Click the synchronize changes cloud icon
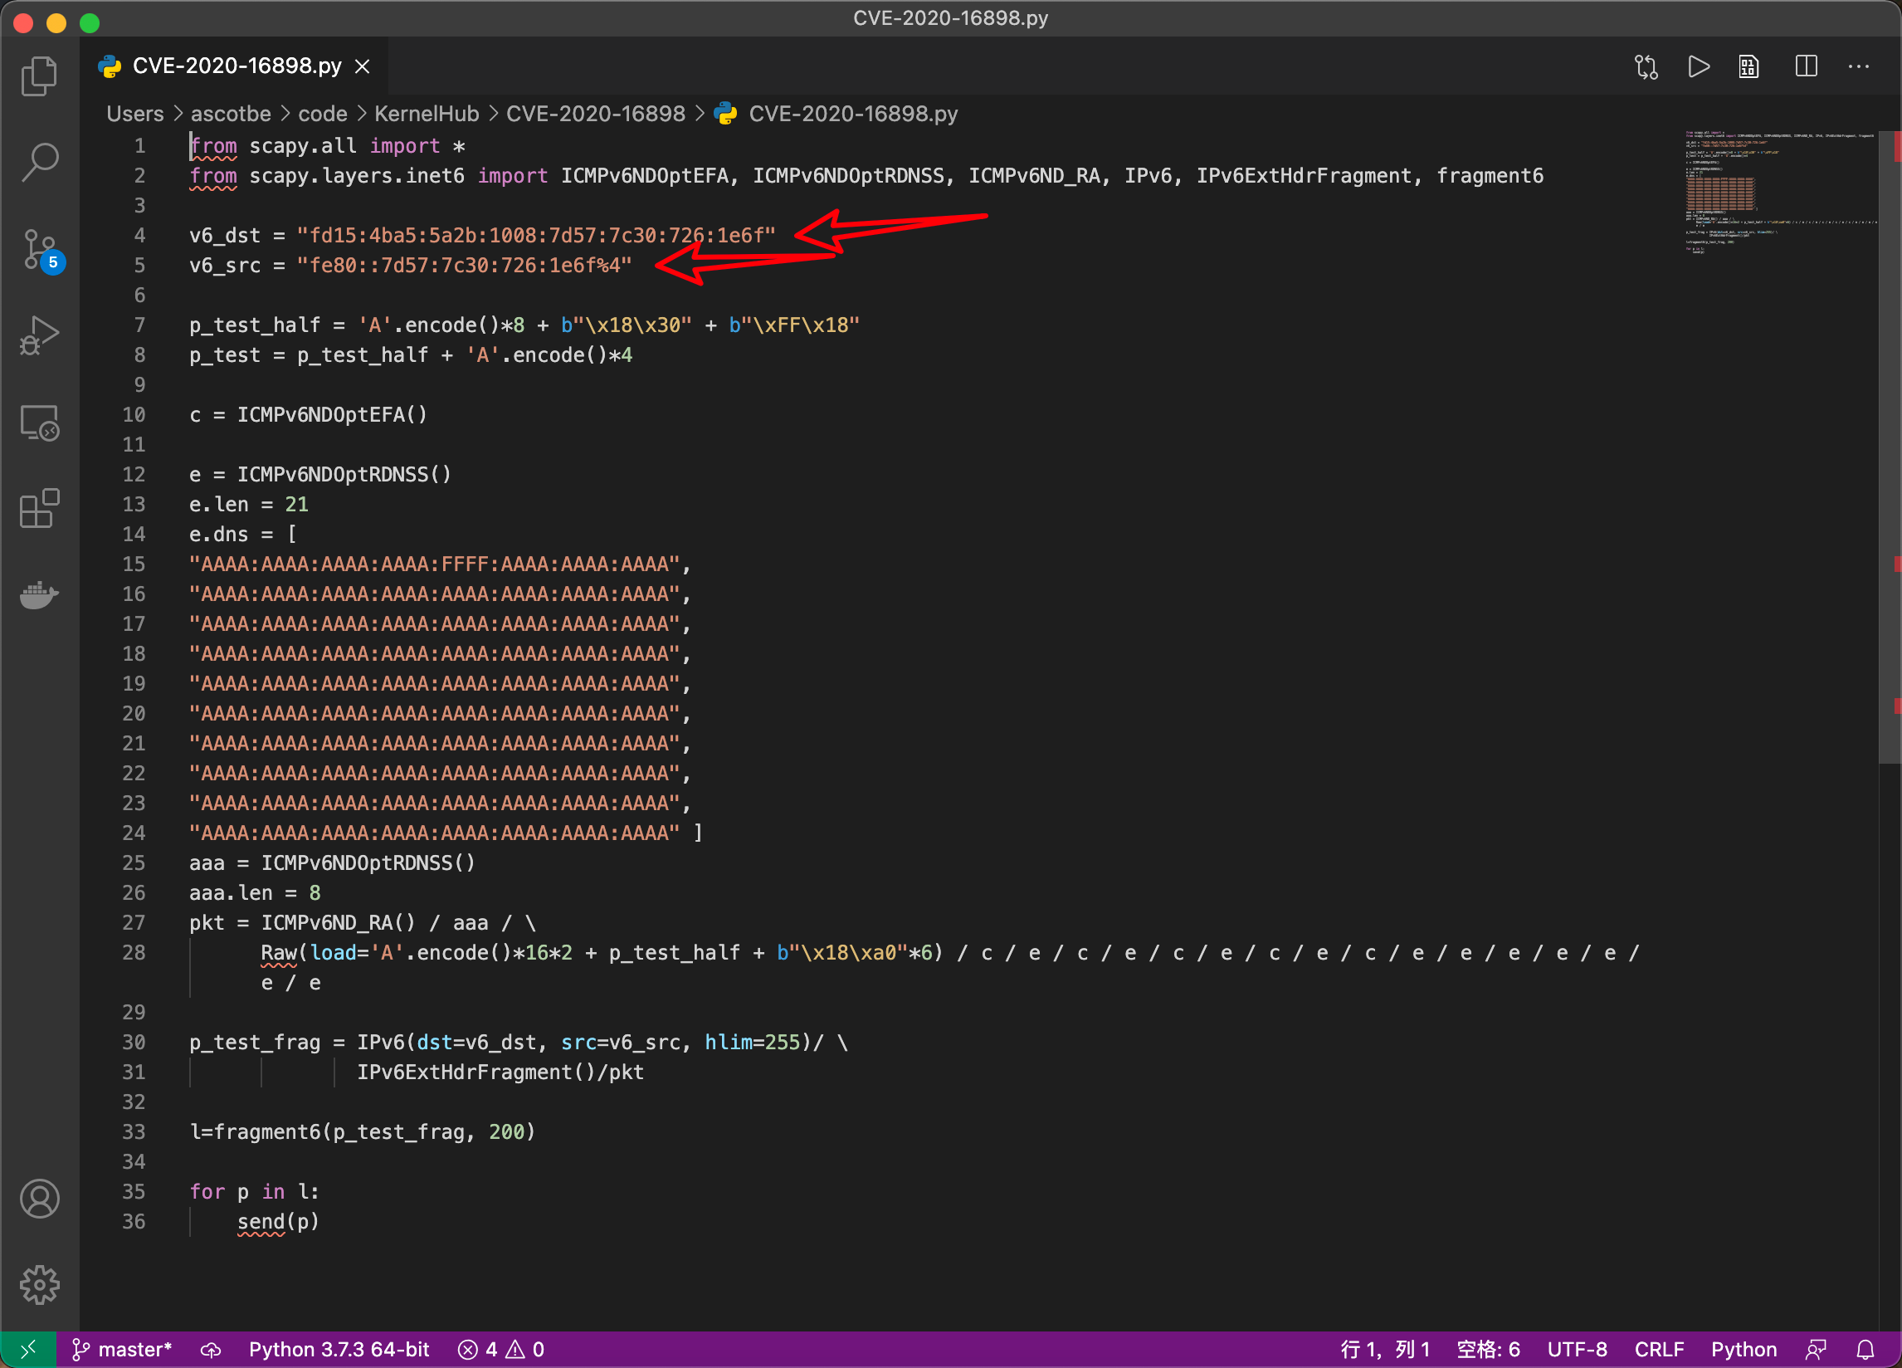This screenshot has height=1368, width=1902. point(211,1350)
